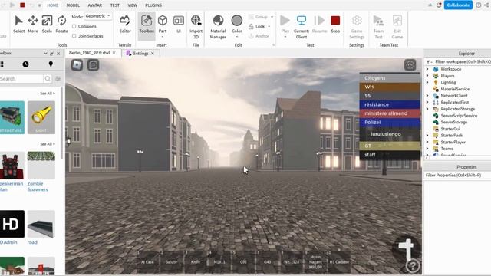
Task: Open Toolbox search filter options
Action: click(x=58, y=78)
